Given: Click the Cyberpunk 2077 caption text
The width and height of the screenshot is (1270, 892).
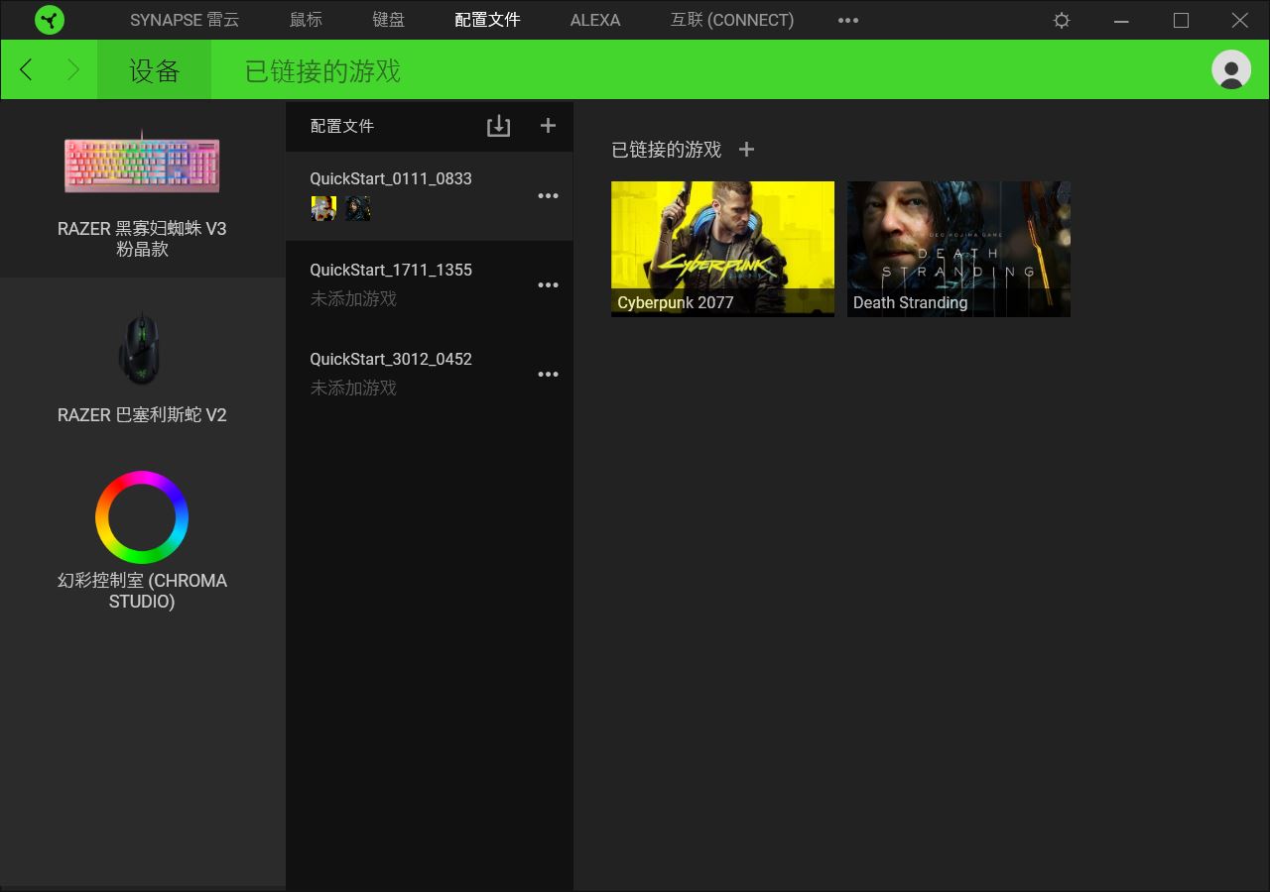Looking at the screenshot, I should (x=676, y=303).
